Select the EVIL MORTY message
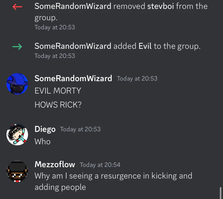 point(58,91)
